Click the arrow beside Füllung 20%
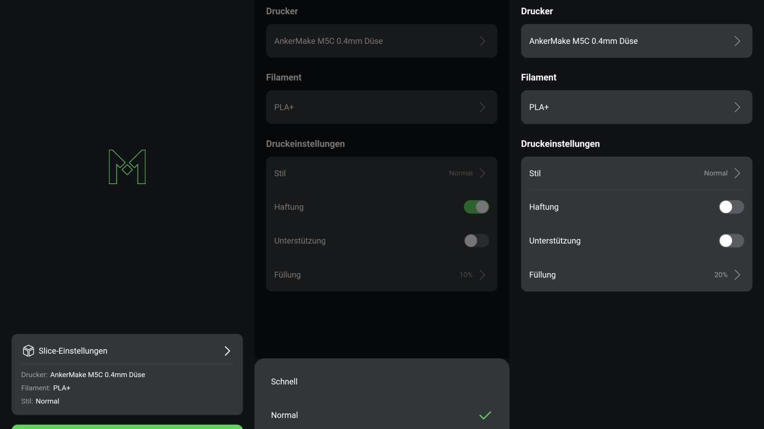 [x=737, y=275]
